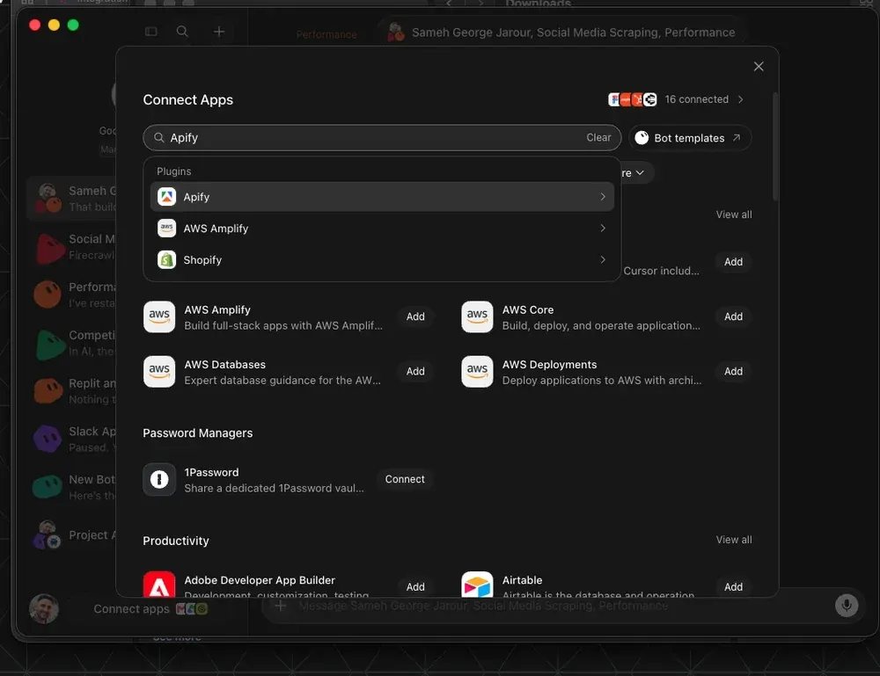Click the Apify logo icon in results

tap(166, 197)
